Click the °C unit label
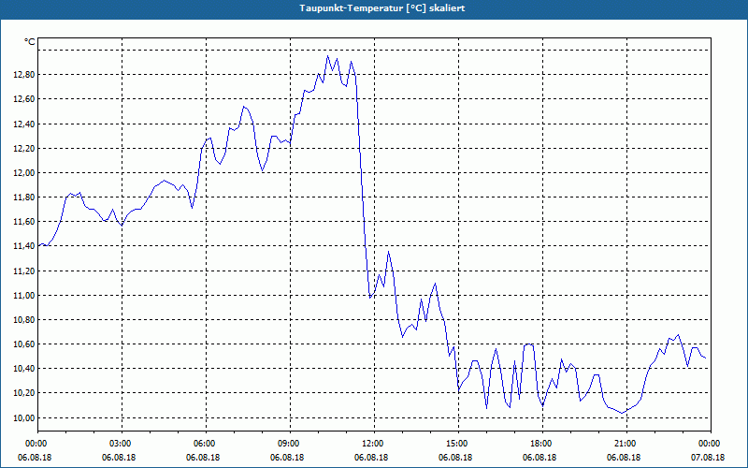The height and width of the screenshot is (468, 748). coord(30,42)
